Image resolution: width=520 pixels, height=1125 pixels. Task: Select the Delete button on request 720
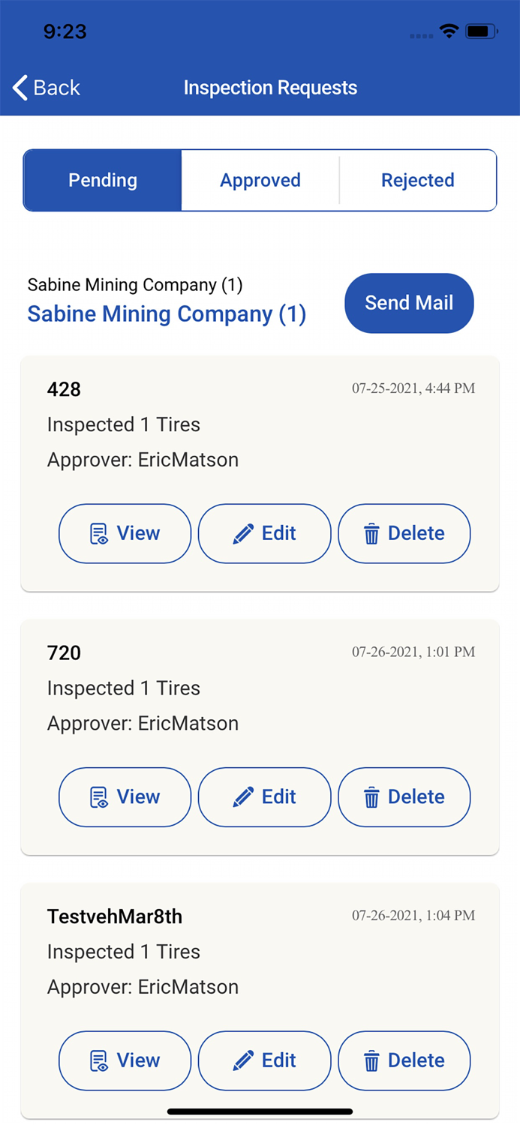[x=404, y=797]
